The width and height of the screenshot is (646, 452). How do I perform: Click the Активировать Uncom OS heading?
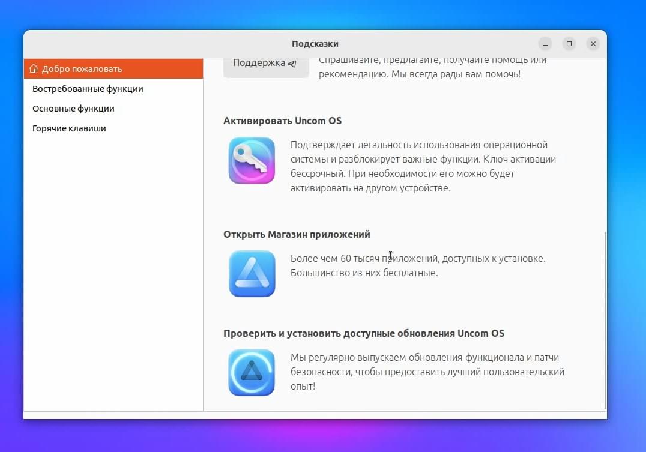pyautogui.click(x=283, y=121)
